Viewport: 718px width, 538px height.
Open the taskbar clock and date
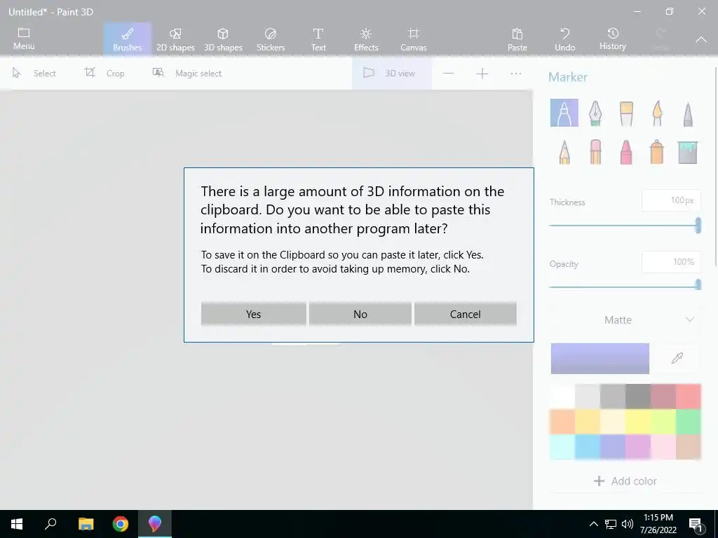tap(658, 524)
